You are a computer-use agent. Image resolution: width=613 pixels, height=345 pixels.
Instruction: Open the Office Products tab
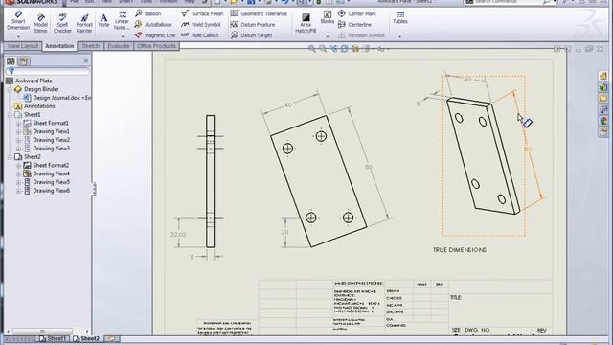tap(156, 46)
